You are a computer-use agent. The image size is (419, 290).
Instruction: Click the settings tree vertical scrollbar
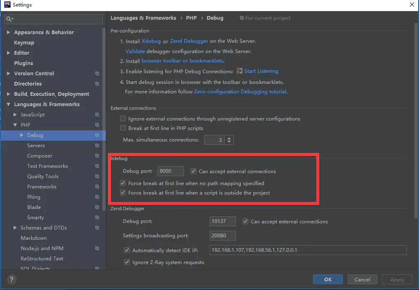pos(104,118)
